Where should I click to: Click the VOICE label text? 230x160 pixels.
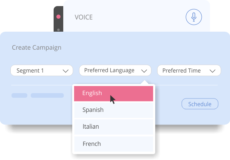[84, 18]
